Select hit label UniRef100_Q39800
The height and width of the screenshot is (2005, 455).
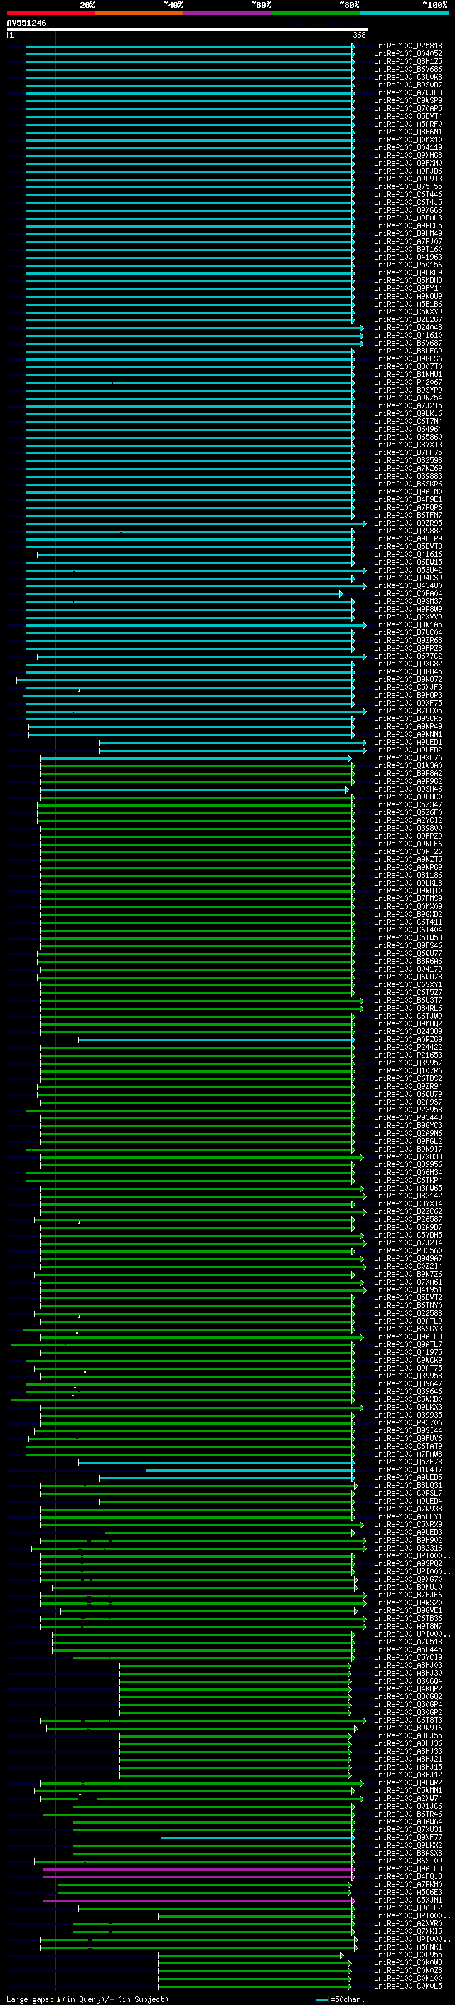click(408, 828)
